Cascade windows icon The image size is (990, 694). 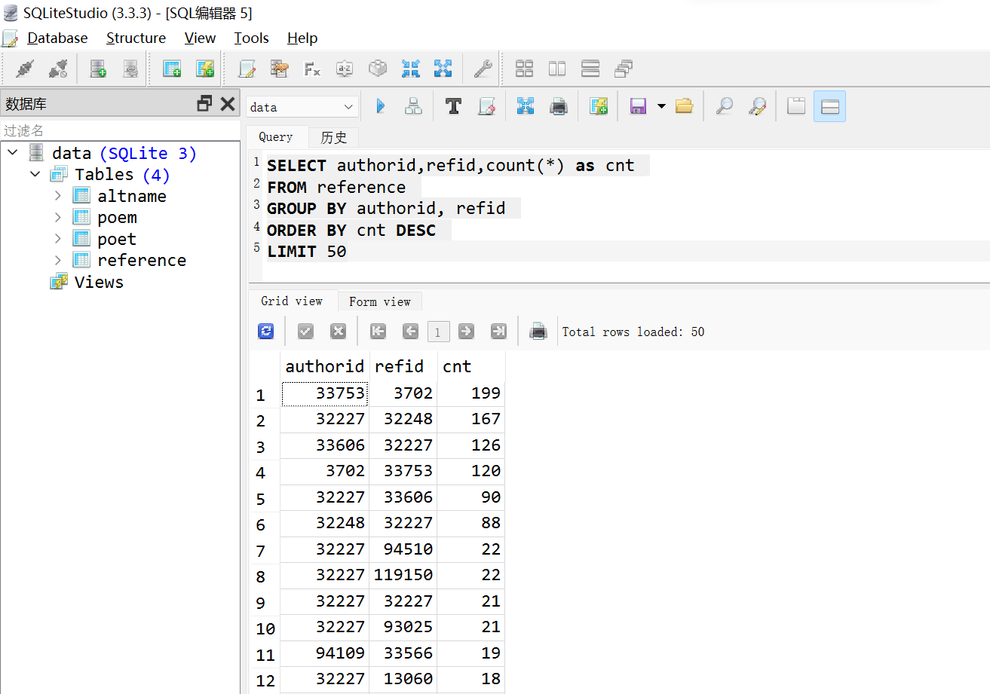pyautogui.click(x=623, y=69)
